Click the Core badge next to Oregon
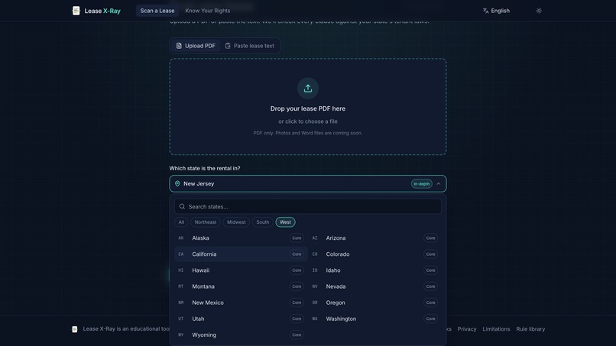This screenshot has width=616, height=346. (x=430, y=302)
